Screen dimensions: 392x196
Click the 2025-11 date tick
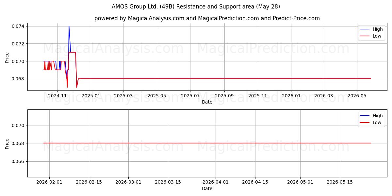(x=258, y=96)
